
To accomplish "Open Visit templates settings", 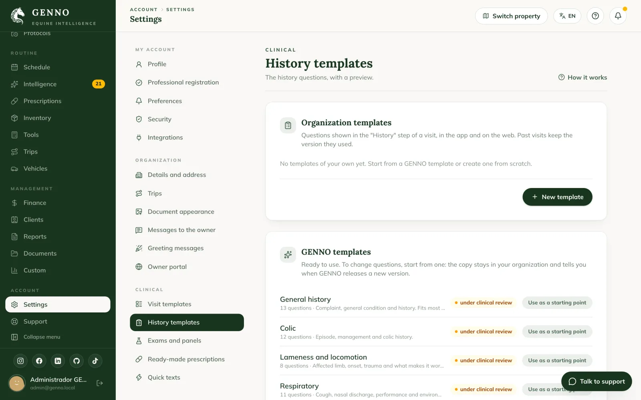I will tap(187, 304).
